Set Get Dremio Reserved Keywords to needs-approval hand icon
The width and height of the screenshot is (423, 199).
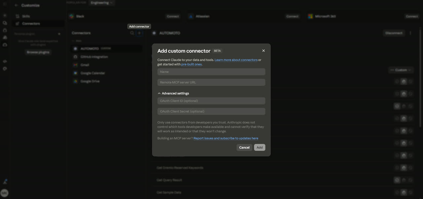pyautogui.click(x=404, y=168)
